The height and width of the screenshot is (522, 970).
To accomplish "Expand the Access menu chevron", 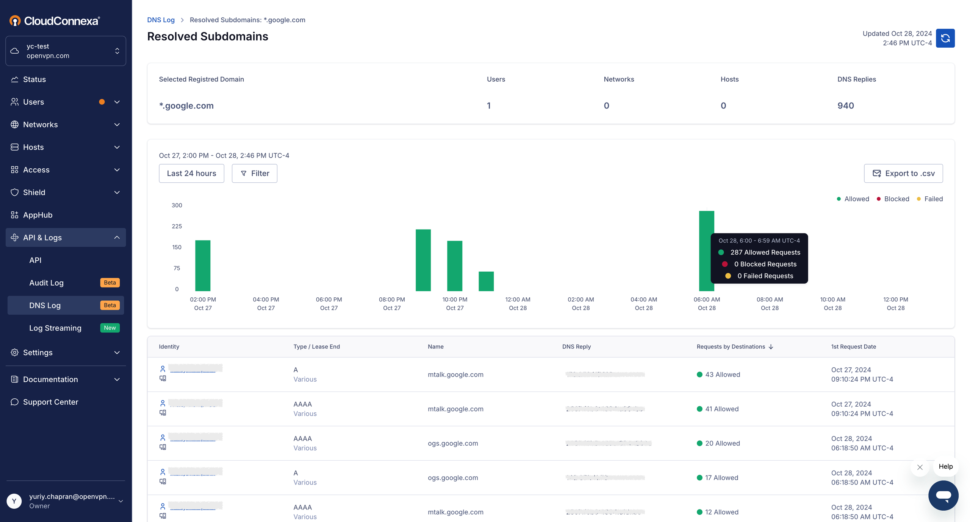I will (x=117, y=170).
